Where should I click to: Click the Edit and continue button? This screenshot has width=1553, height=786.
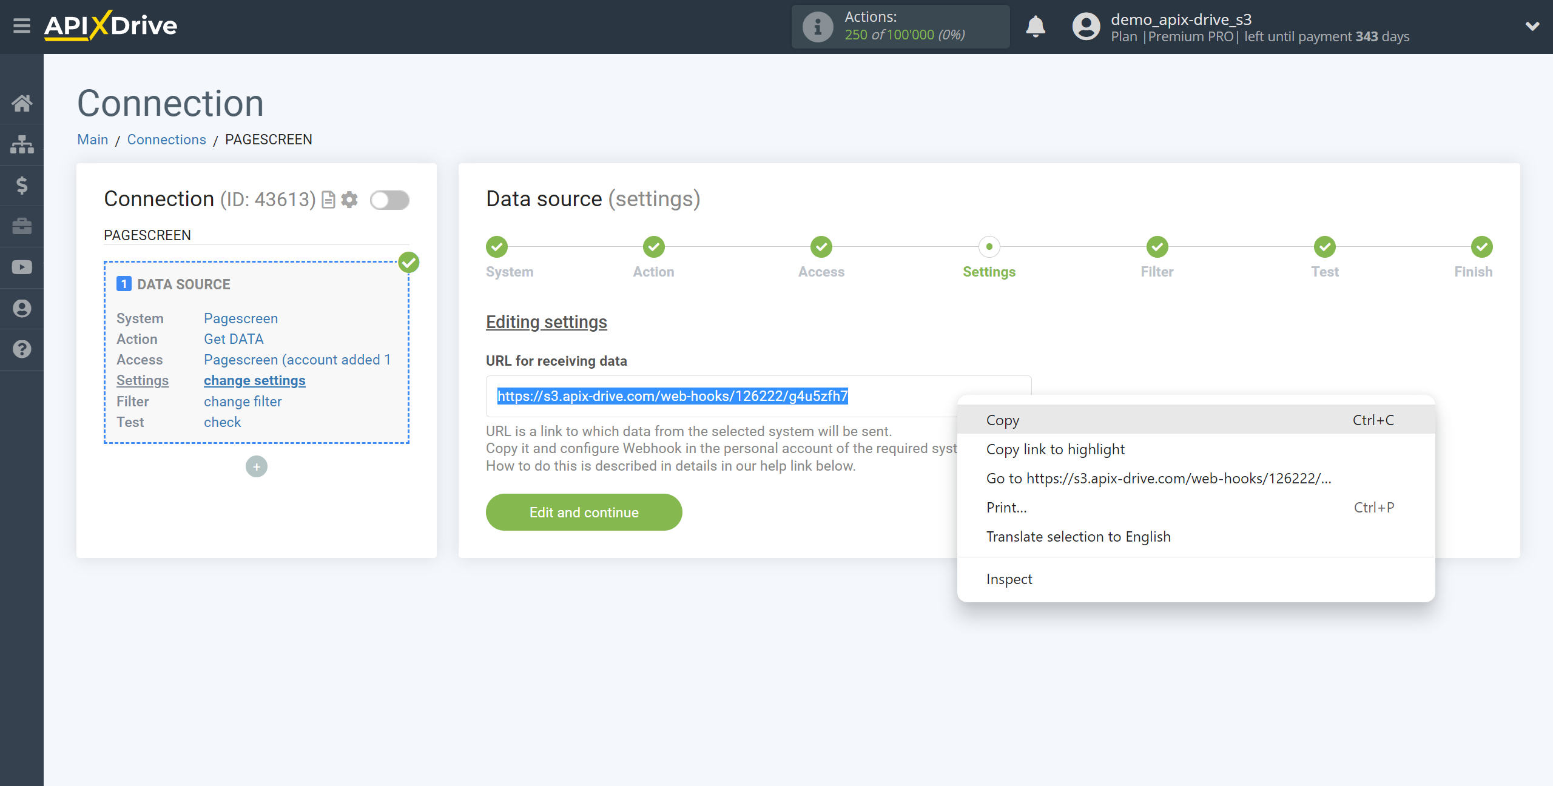[x=585, y=512]
